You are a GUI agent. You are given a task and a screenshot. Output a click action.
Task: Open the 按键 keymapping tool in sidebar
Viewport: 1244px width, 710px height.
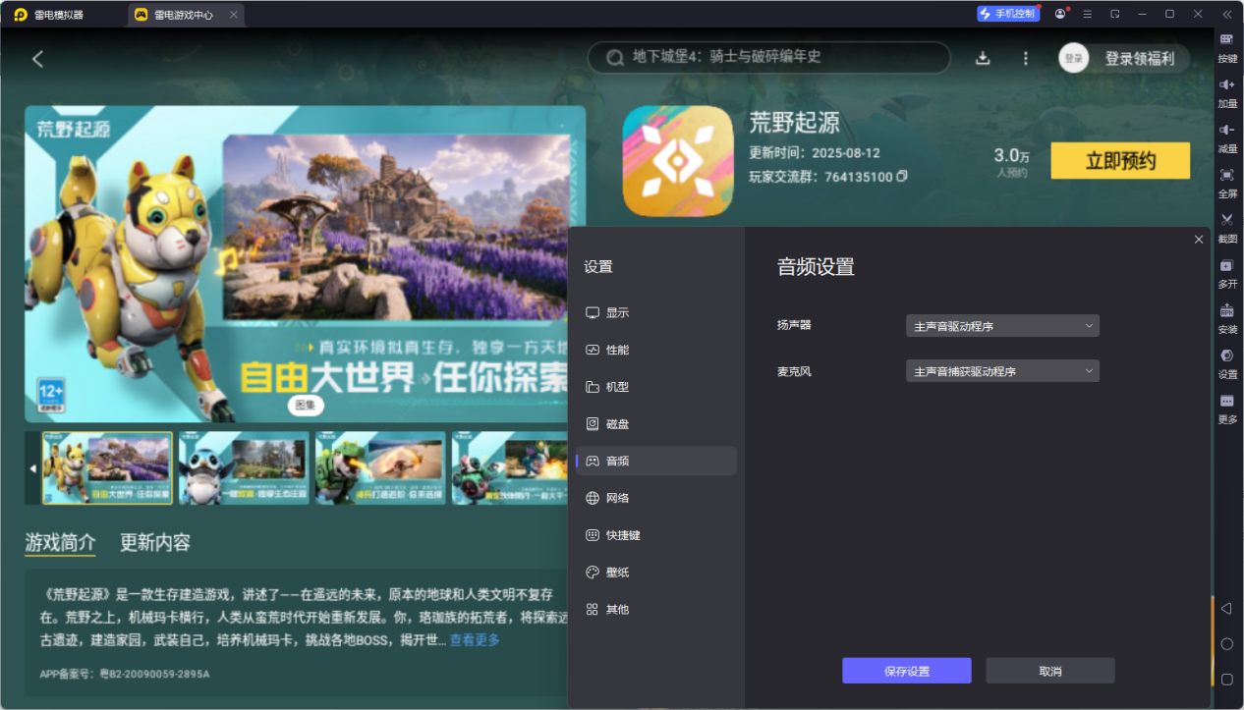click(1227, 47)
